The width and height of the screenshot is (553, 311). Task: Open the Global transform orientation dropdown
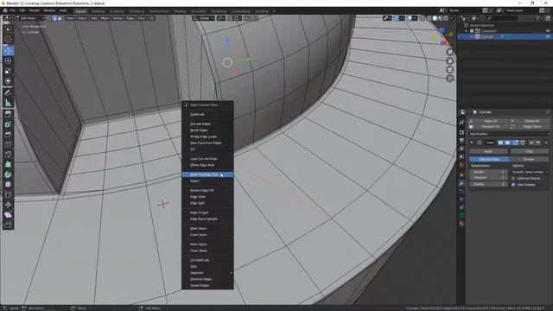click(204, 18)
